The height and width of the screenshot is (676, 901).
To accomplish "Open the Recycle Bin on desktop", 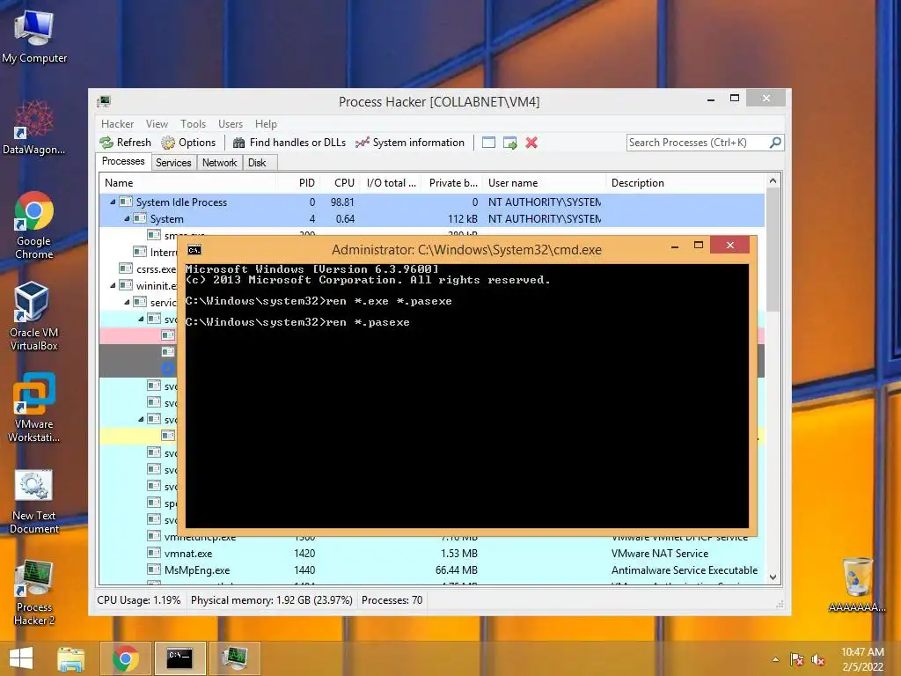I will 857,584.
